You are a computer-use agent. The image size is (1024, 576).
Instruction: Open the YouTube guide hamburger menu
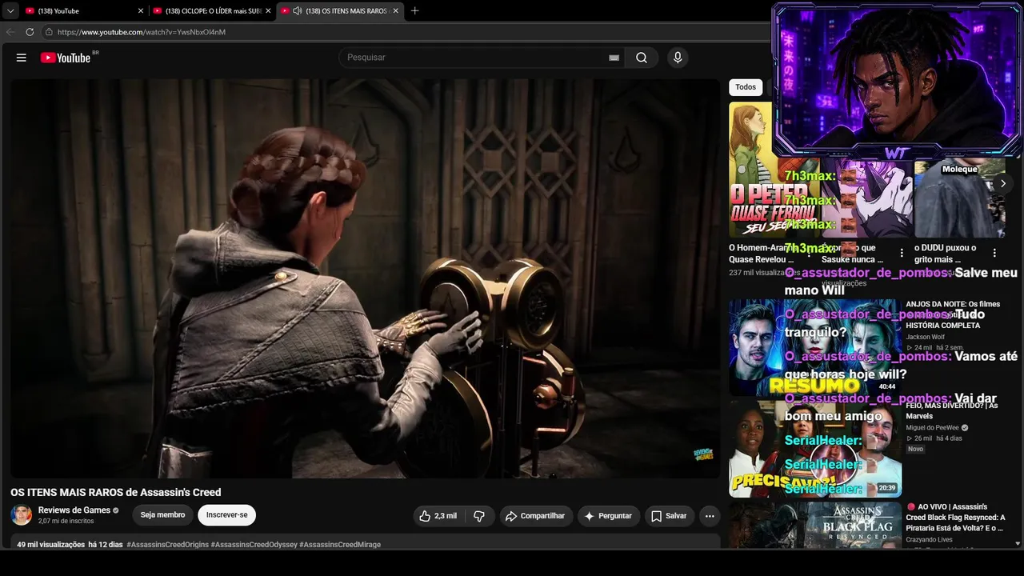pyautogui.click(x=22, y=58)
